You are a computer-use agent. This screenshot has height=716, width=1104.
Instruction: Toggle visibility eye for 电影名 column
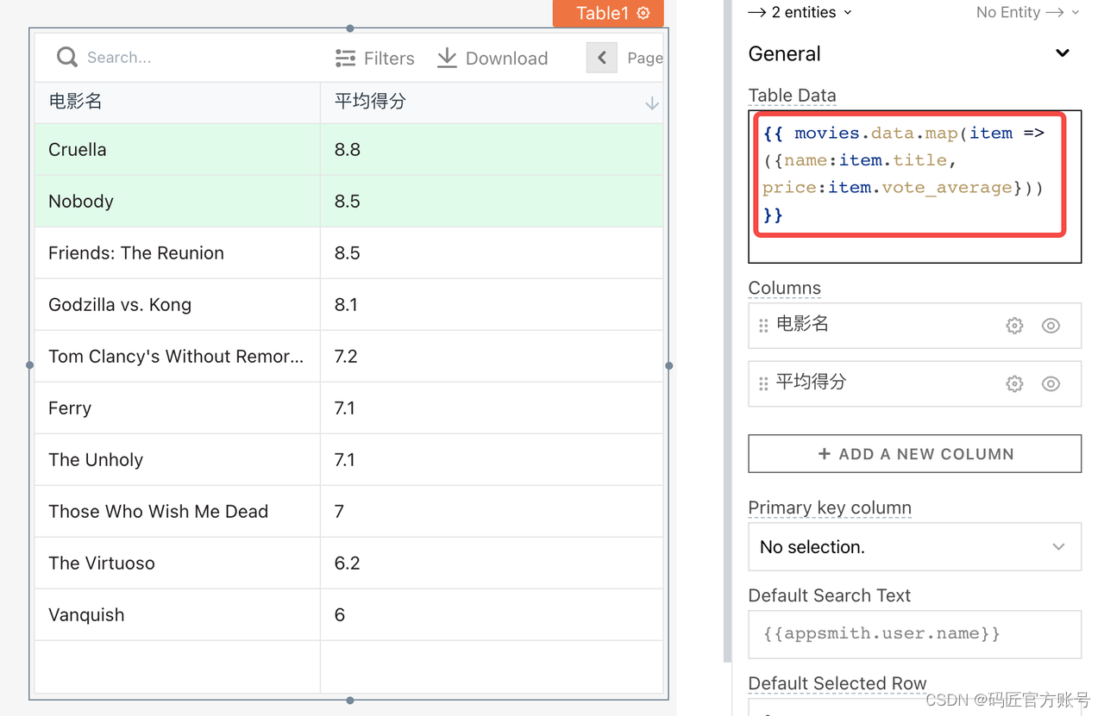[x=1051, y=326]
